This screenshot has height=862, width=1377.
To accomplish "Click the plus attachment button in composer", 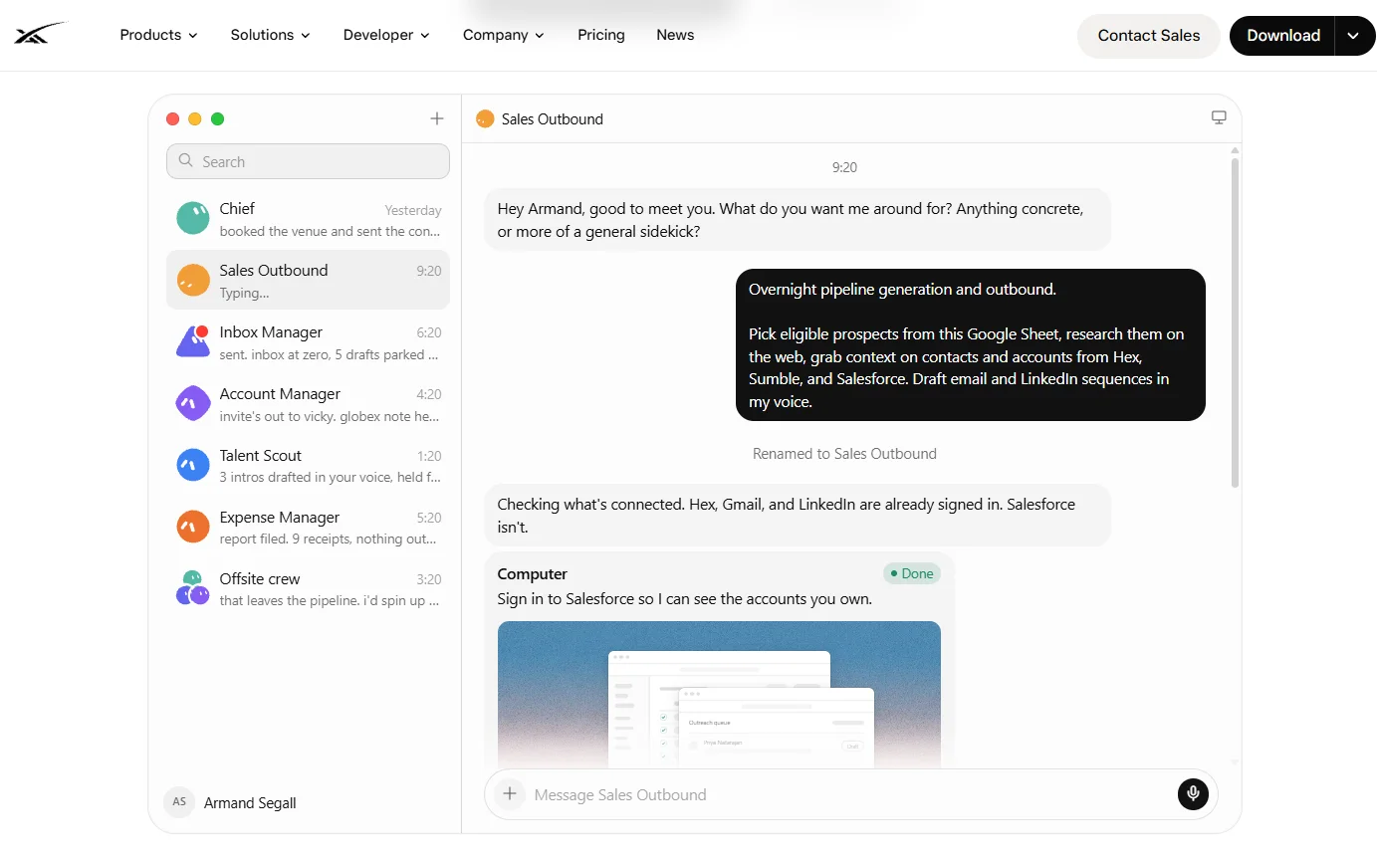I will tap(510, 794).
